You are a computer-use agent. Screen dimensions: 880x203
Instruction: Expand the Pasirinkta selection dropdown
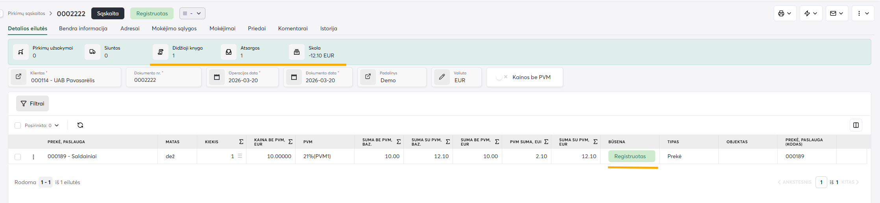click(x=57, y=125)
